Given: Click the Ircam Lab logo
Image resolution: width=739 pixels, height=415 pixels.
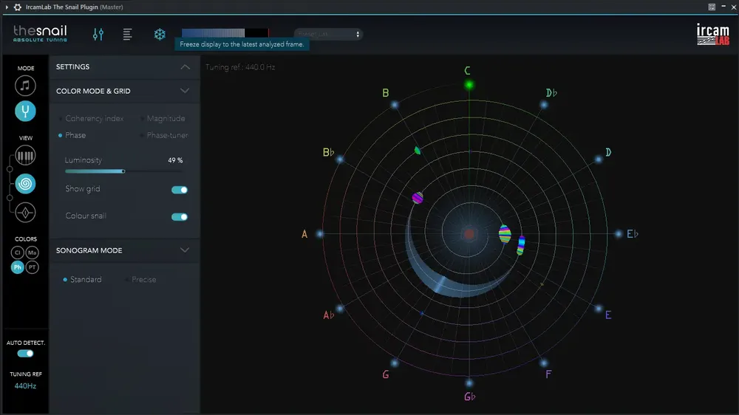Looking at the screenshot, I should click(x=713, y=35).
